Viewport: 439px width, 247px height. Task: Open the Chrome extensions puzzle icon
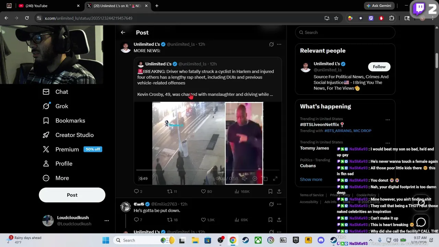[x=392, y=18]
